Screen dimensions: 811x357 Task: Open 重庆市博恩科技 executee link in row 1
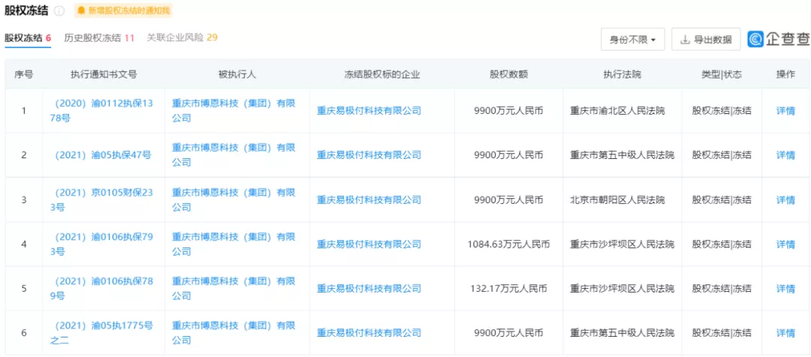point(234,110)
